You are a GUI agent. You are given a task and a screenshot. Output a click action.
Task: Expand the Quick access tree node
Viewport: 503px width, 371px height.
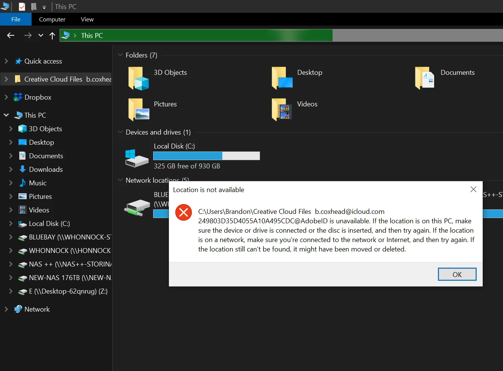[x=6, y=61]
